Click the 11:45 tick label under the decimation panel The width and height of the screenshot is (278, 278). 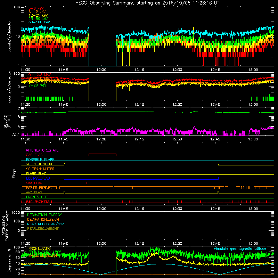[63, 244]
